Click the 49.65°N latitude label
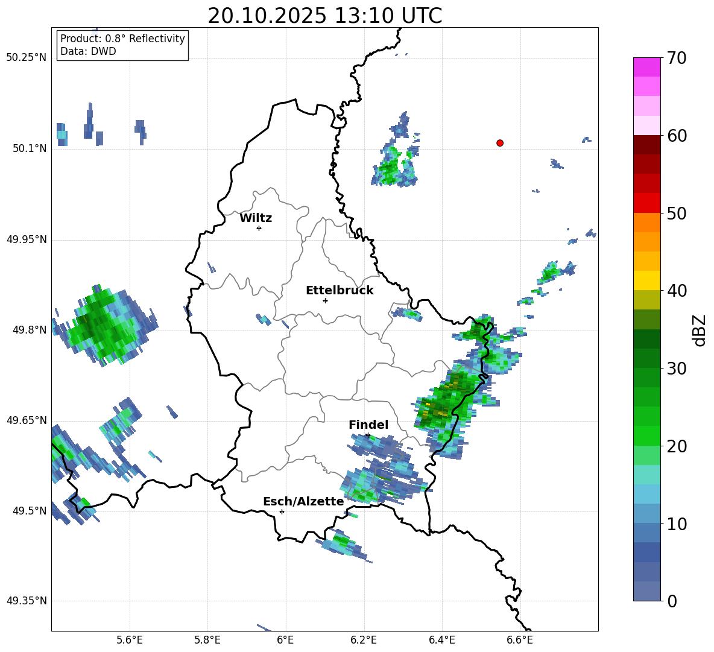714x652 pixels. pos(26,420)
